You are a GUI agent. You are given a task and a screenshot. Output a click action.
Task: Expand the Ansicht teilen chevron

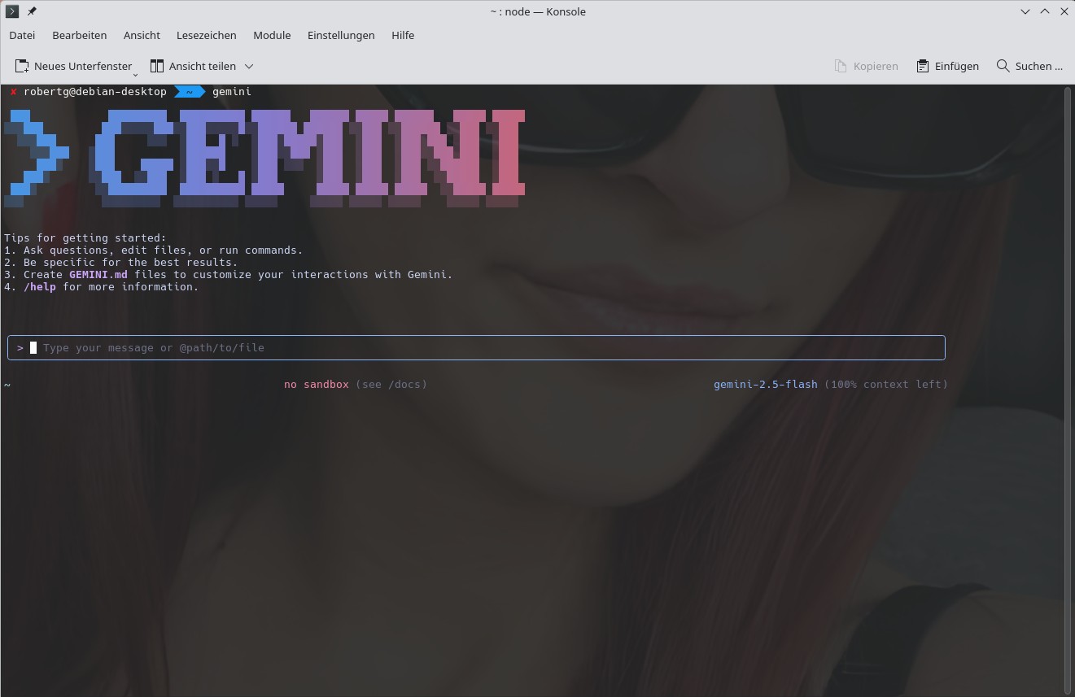249,66
